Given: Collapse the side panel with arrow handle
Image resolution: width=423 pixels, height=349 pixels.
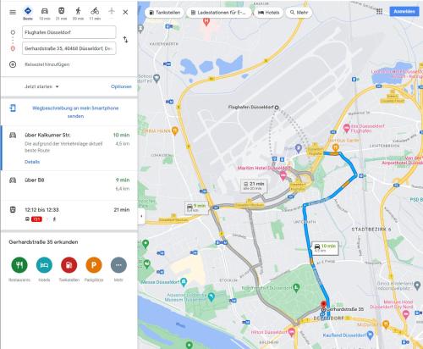Looking at the screenshot, I should tap(141, 216).
